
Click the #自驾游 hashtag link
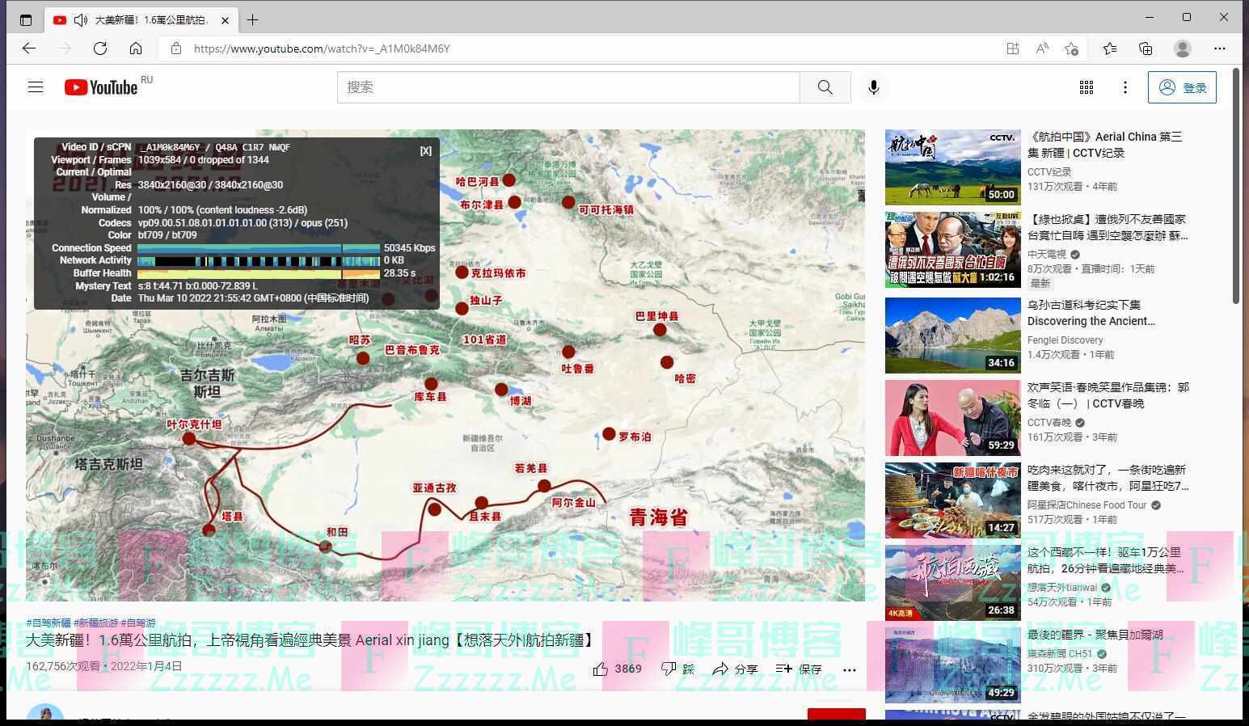pos(138,623)
